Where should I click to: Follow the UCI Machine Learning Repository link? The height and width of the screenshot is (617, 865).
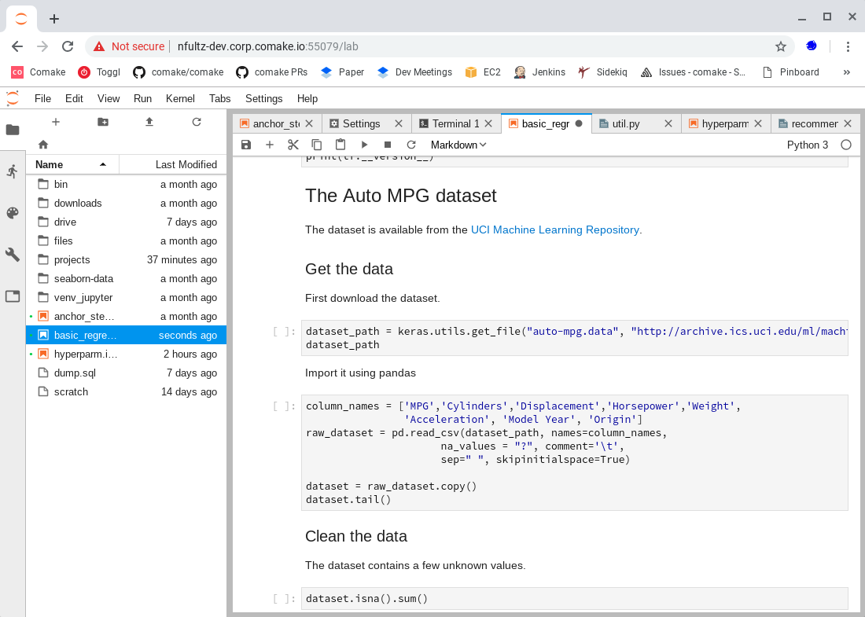(554, 230)
